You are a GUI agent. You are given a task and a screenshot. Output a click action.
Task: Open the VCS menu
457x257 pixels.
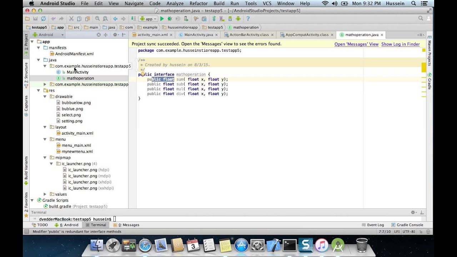(x=267, y=4)
